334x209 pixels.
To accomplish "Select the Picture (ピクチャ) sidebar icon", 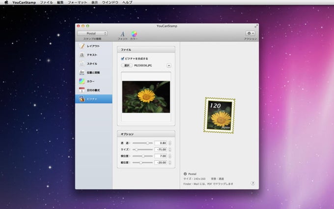I will [82, 99].
